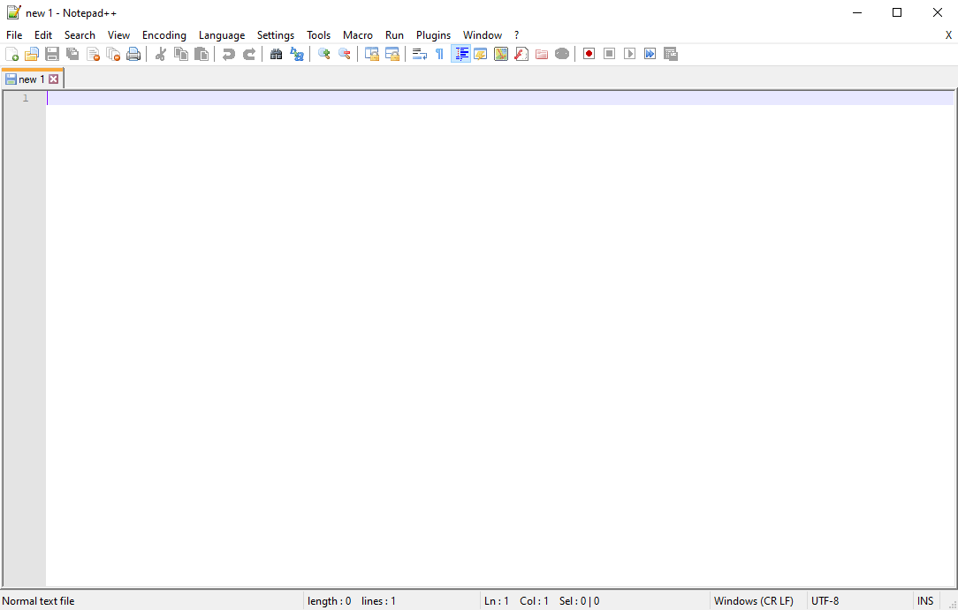Toggle Word Wrap toolbar icon
Screen dimensions: 958x610
coord(419,54)
